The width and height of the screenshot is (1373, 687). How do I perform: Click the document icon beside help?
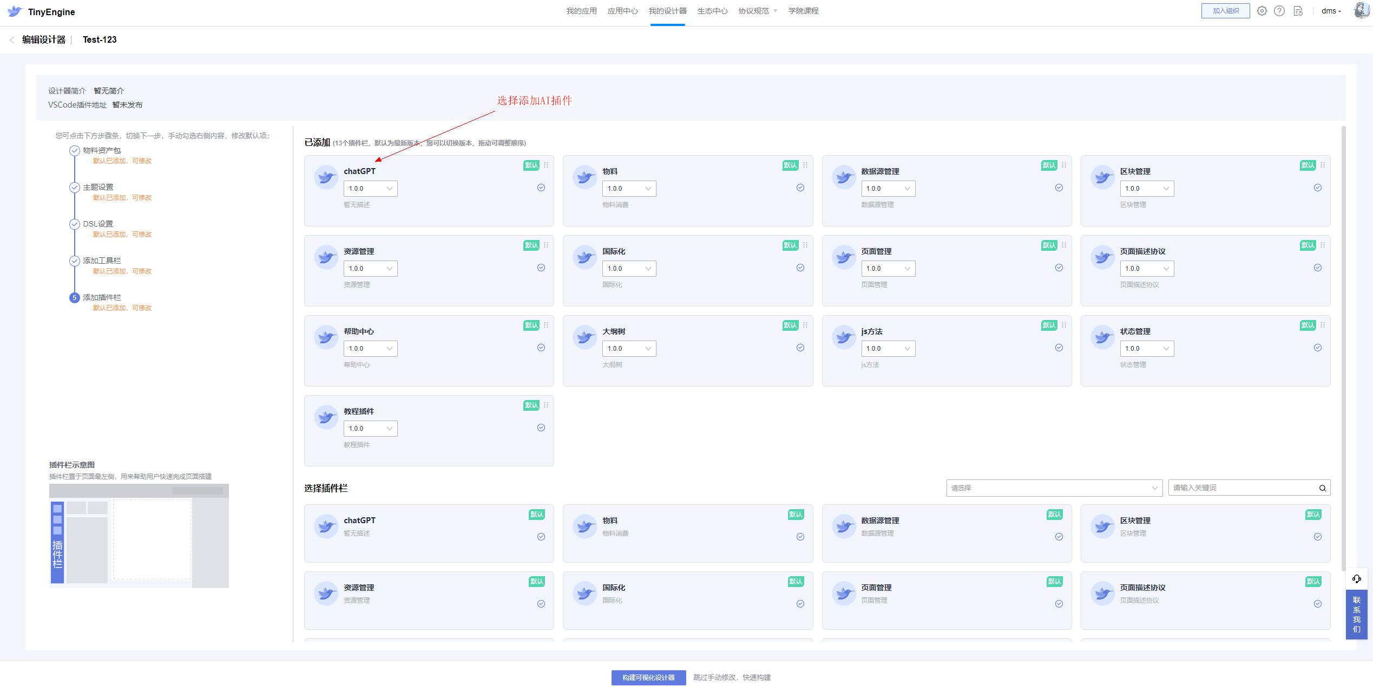tap(1298, 11)
